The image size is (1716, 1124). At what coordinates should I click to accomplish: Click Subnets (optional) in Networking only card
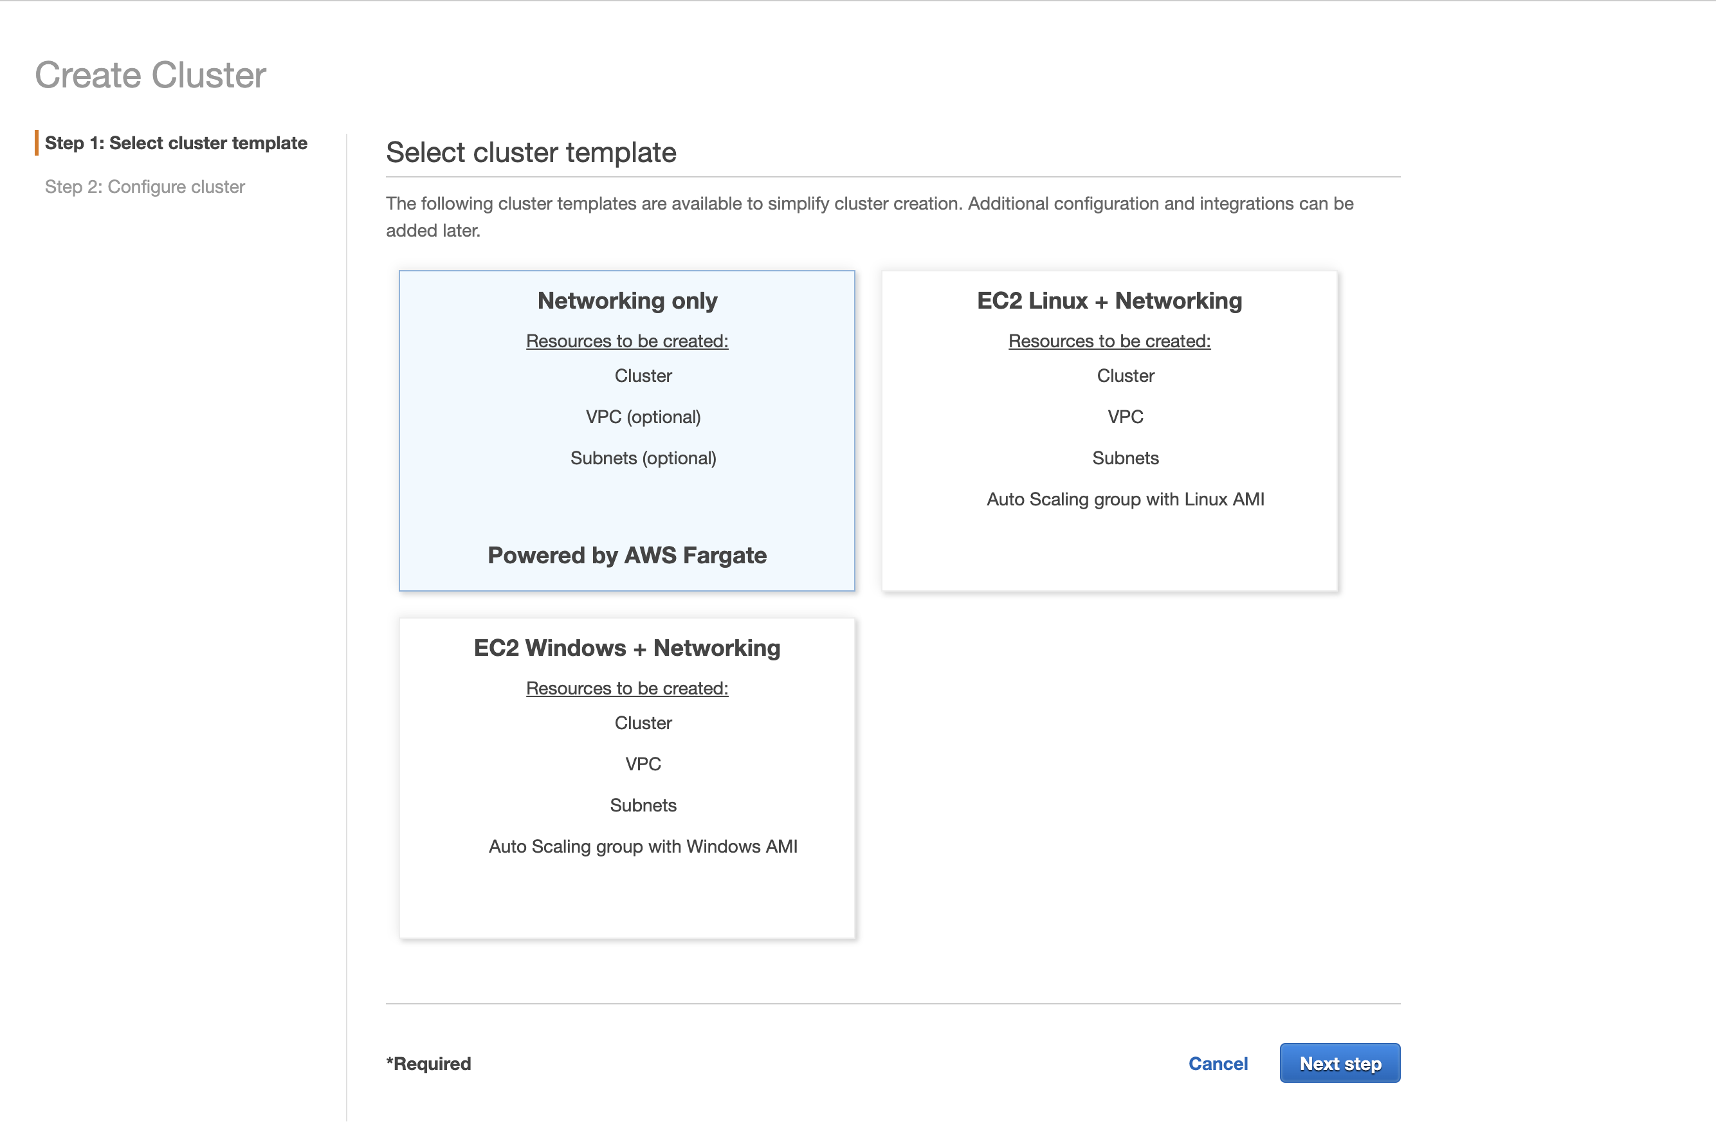(x=643, y=458)
